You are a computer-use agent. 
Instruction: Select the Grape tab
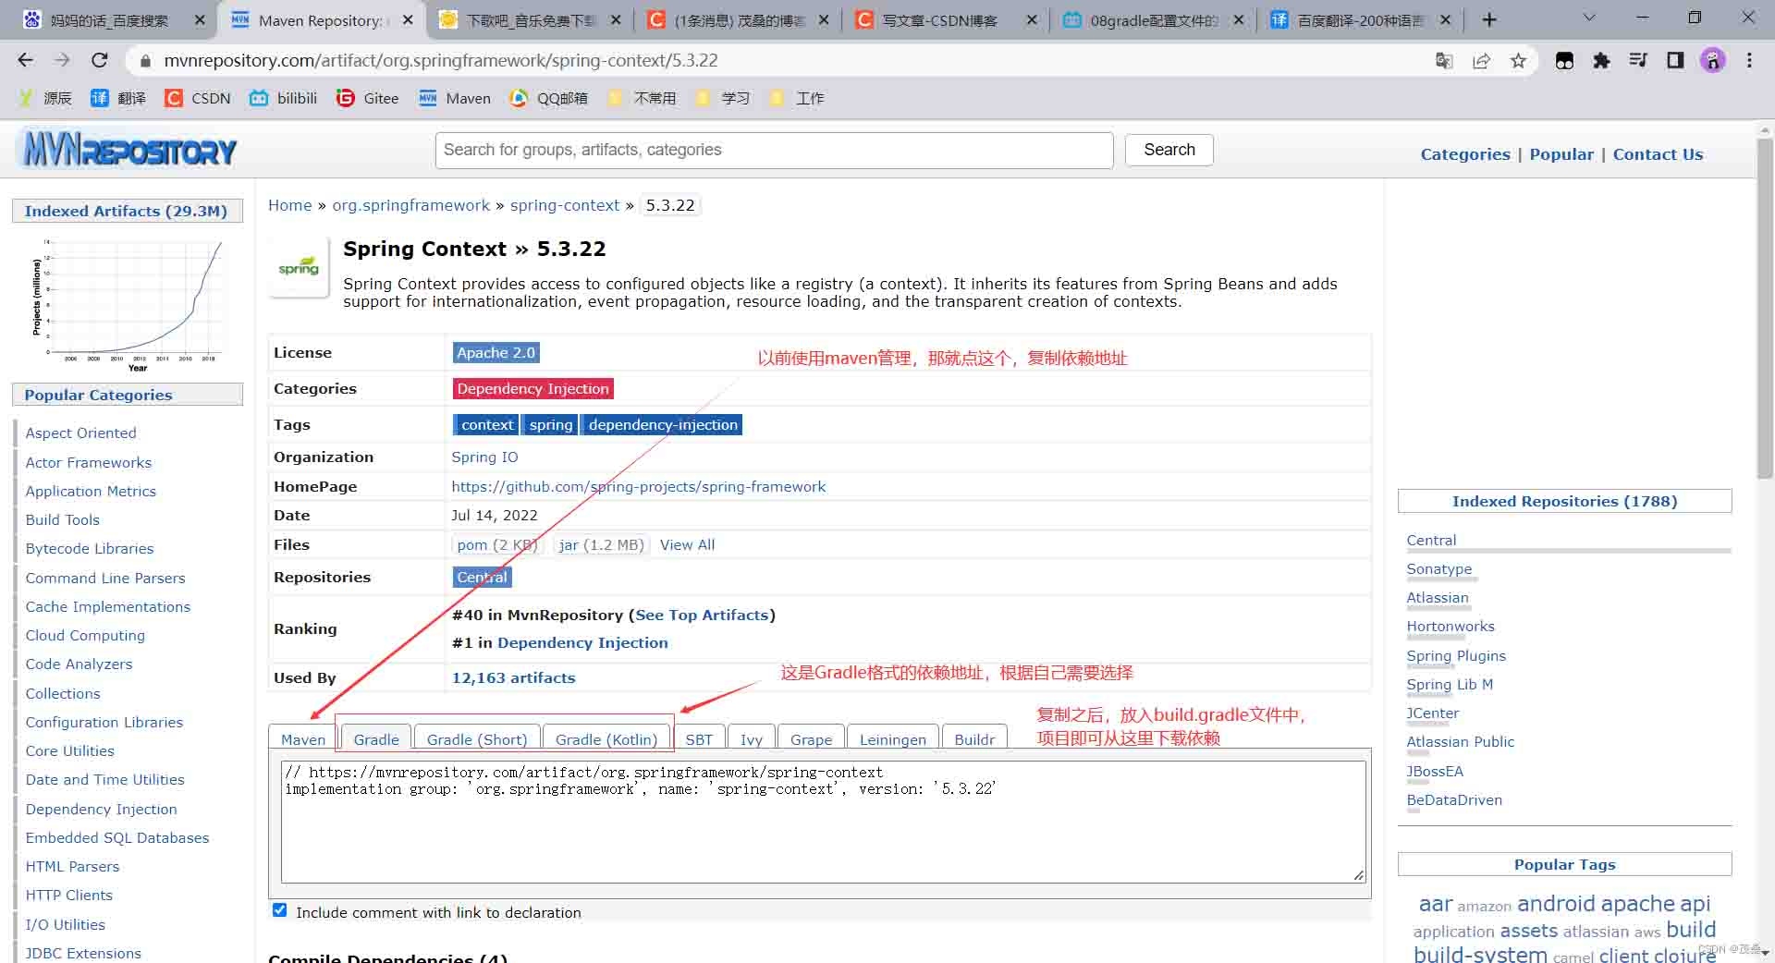coord(811,738)
